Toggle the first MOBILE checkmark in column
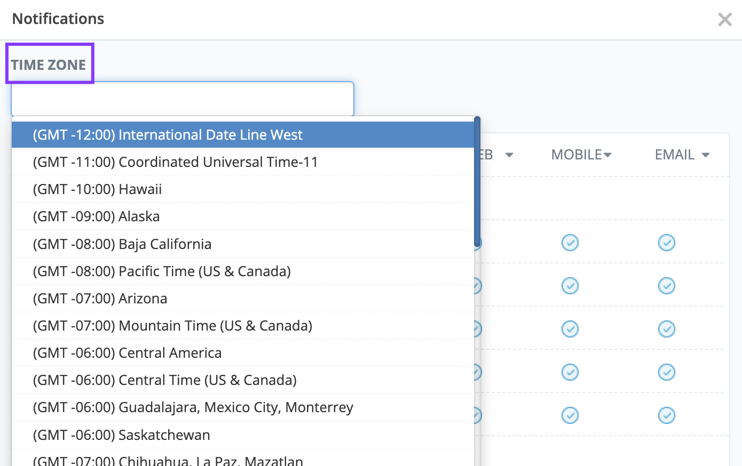Image resolution: width=742 pixels, height=466 pixels. point(570,243)
